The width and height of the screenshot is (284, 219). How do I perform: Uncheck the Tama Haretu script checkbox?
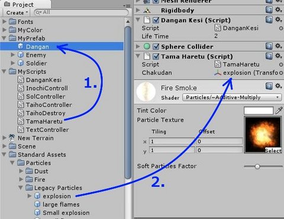(x=156, y=57)
